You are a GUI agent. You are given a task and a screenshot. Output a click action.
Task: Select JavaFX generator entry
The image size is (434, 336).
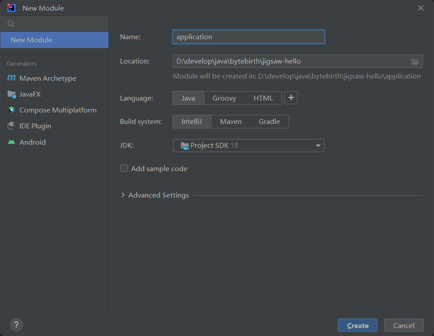coord(55,94)
